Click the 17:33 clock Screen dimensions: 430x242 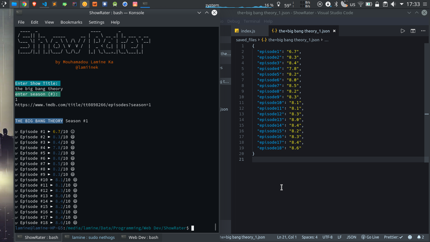point(413,4)
